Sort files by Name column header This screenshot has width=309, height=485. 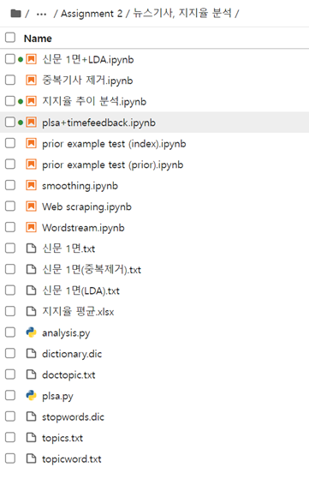click(38, 39)
